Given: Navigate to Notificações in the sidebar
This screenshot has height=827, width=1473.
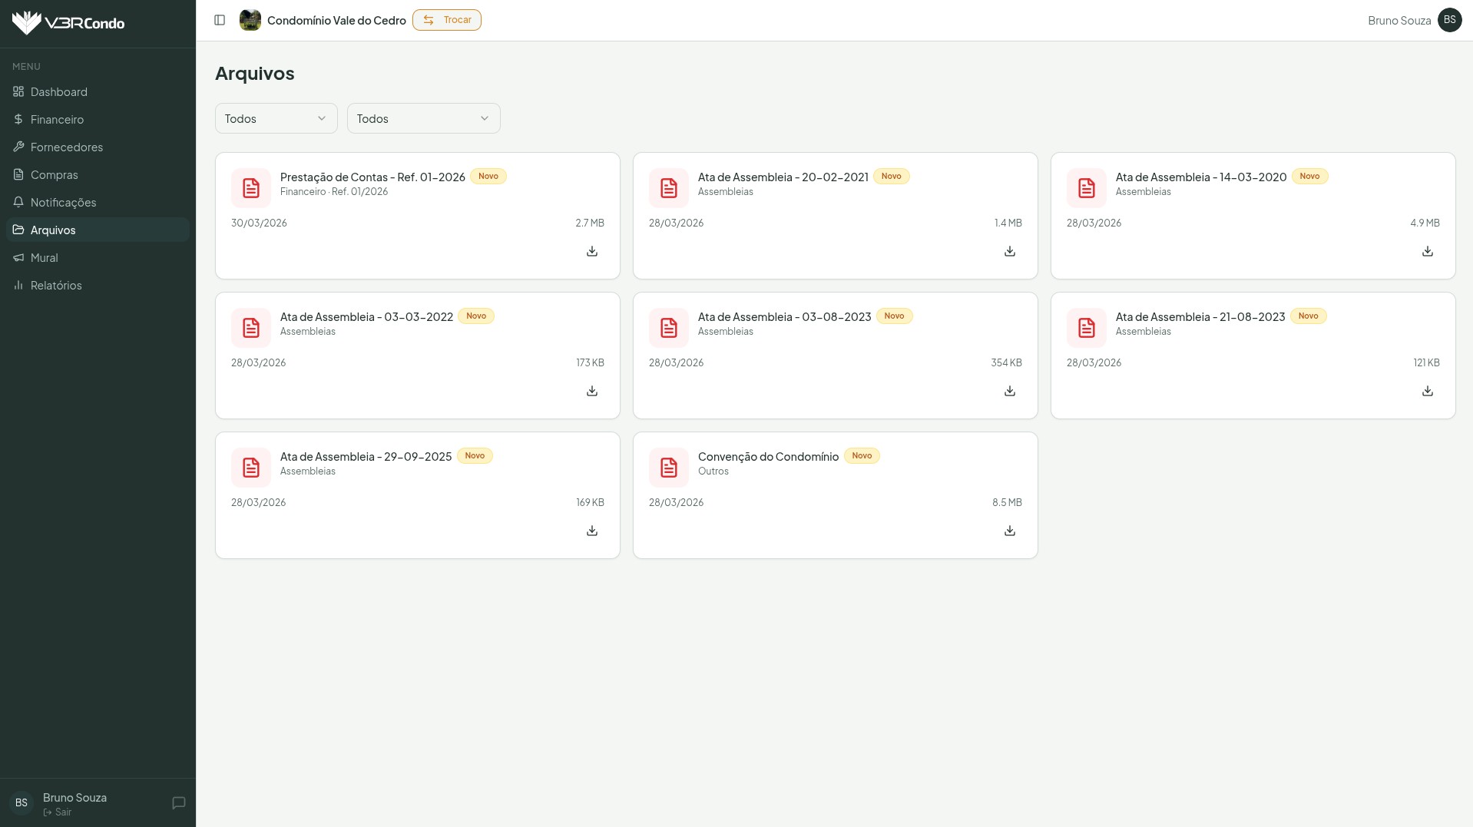Looking at the screenshot, I should tap(63, 203).
